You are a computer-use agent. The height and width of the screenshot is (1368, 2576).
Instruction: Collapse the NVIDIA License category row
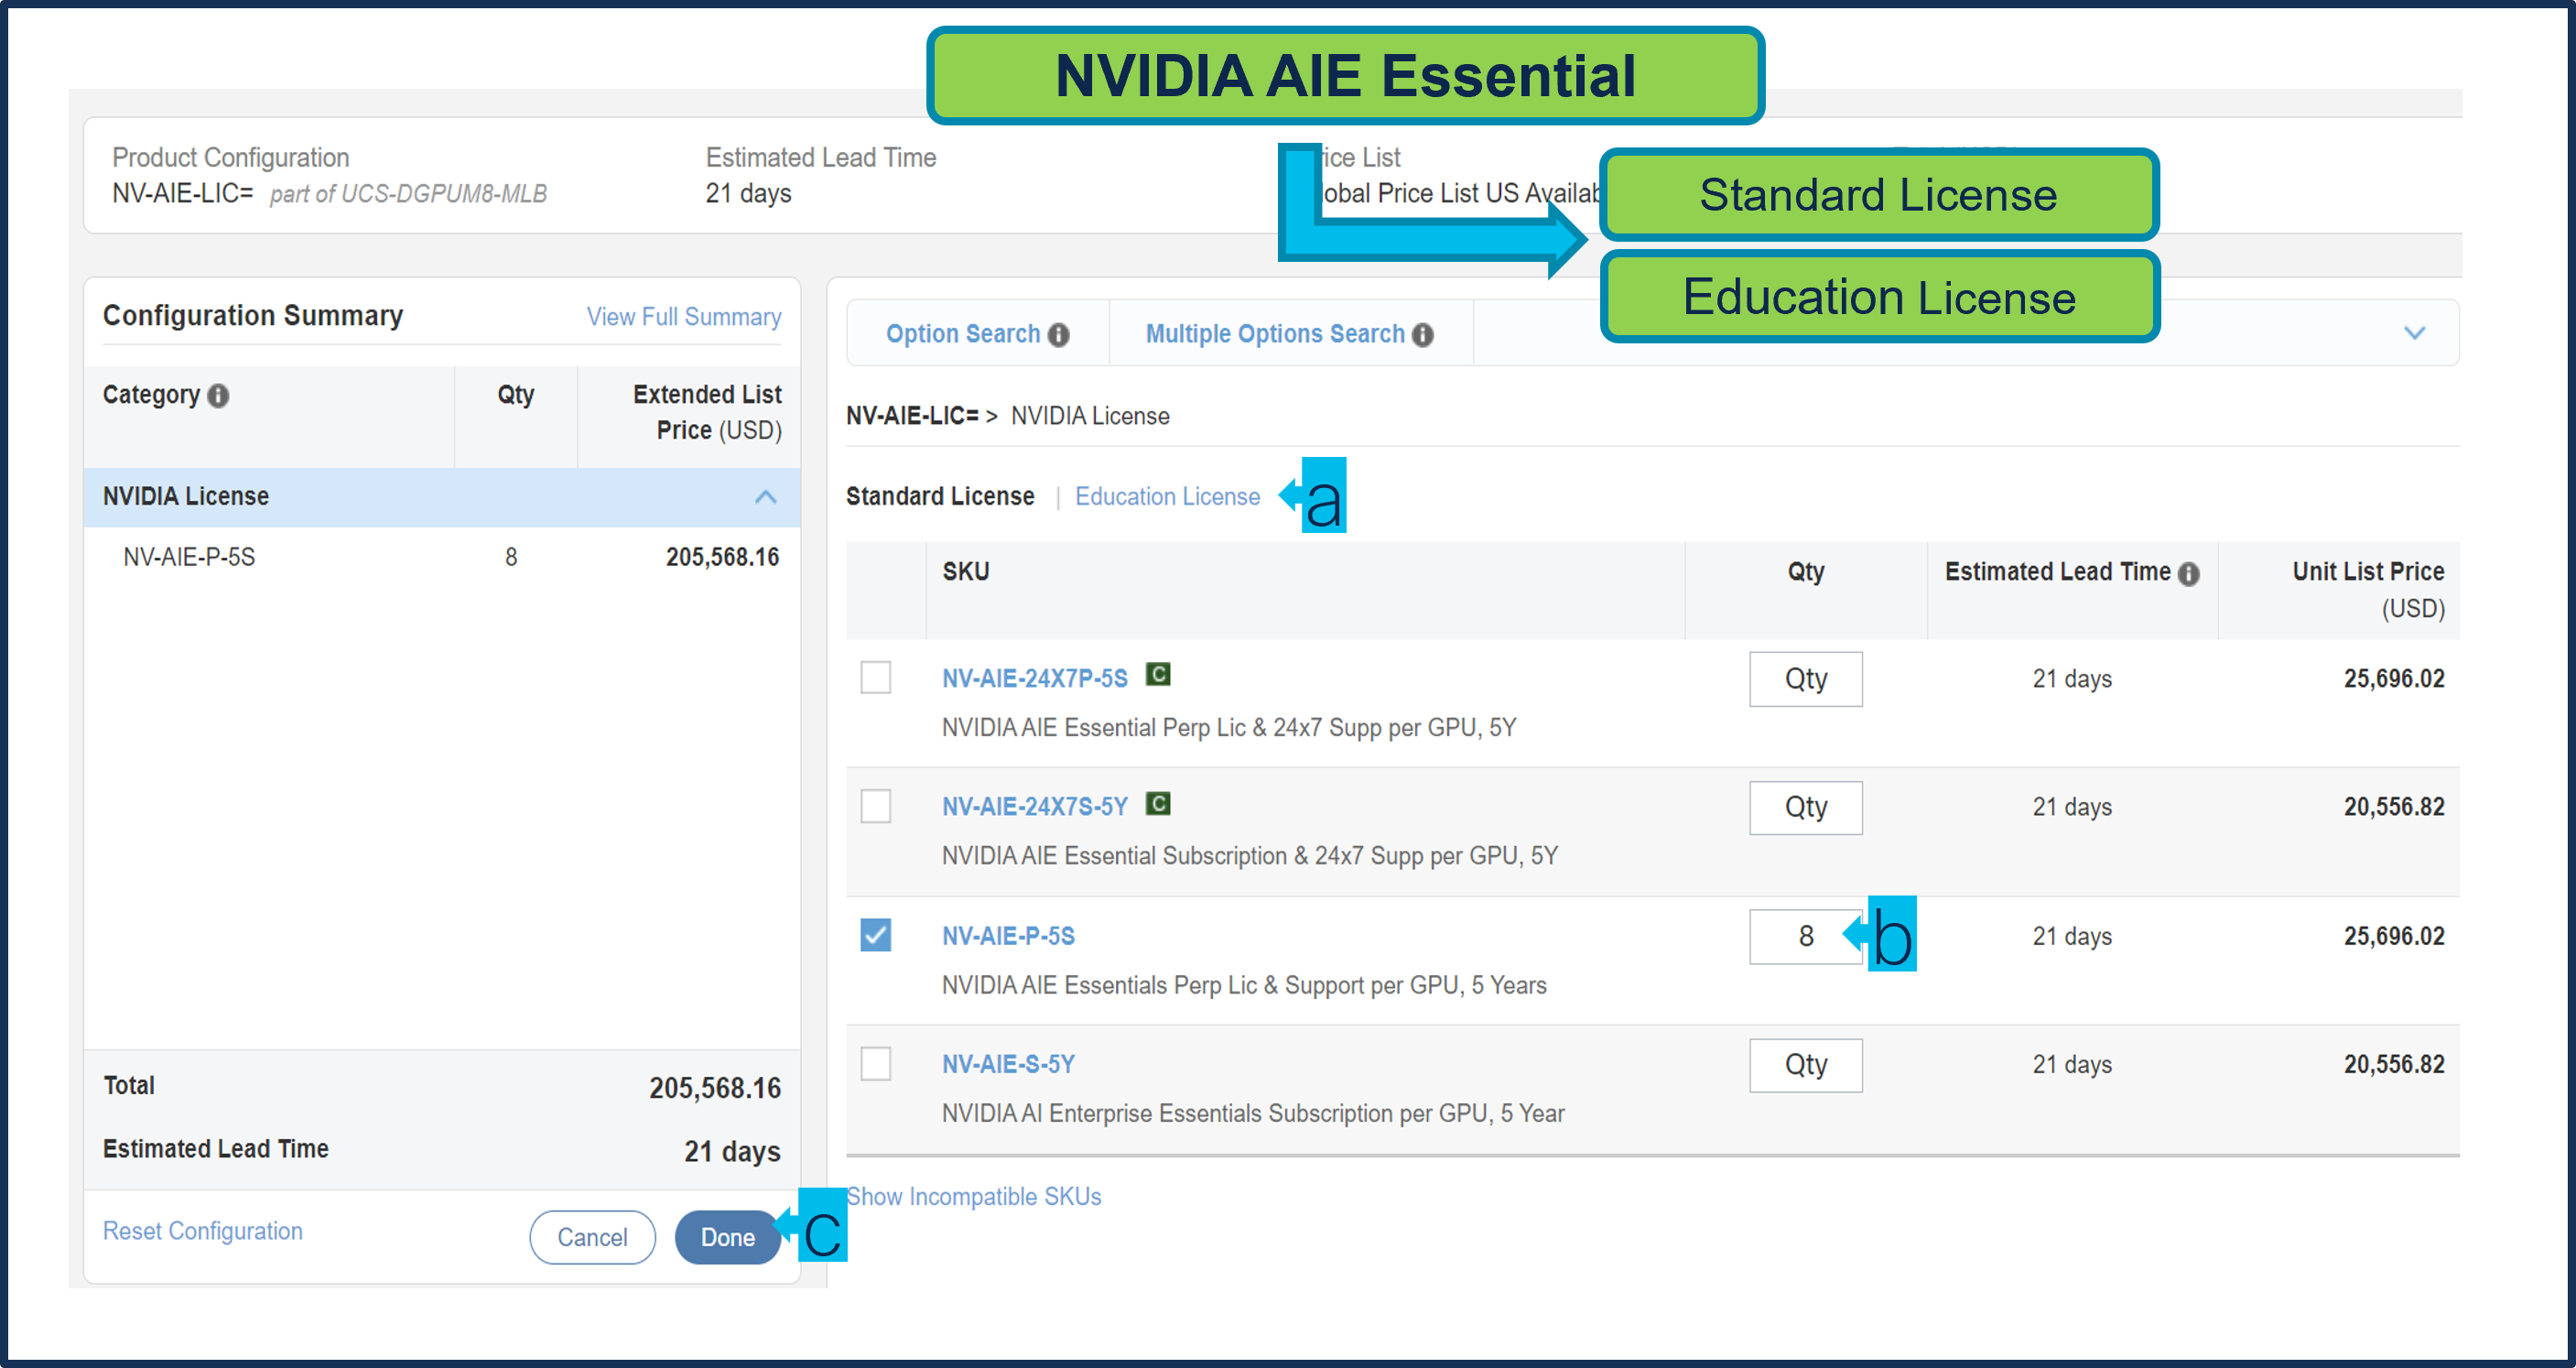pos(765,497)
